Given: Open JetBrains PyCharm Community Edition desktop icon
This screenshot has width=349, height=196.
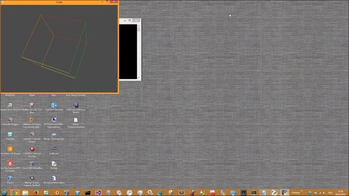Looking at the screenshot, I should tap(32, 122).
